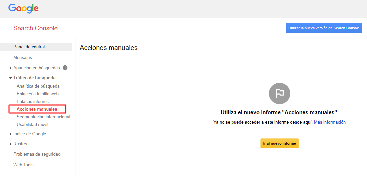Click the info icon beside Aparición en búsquedas

tap(65, 68)
